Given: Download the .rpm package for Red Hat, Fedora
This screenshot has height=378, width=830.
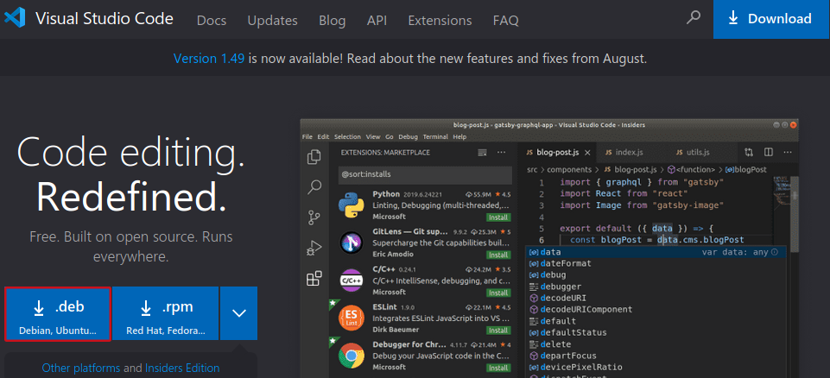Looking at the screenshot, I should click(165, 313).
